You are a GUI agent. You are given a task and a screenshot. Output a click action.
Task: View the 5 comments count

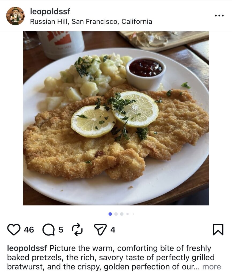click(x=61, y=230)
